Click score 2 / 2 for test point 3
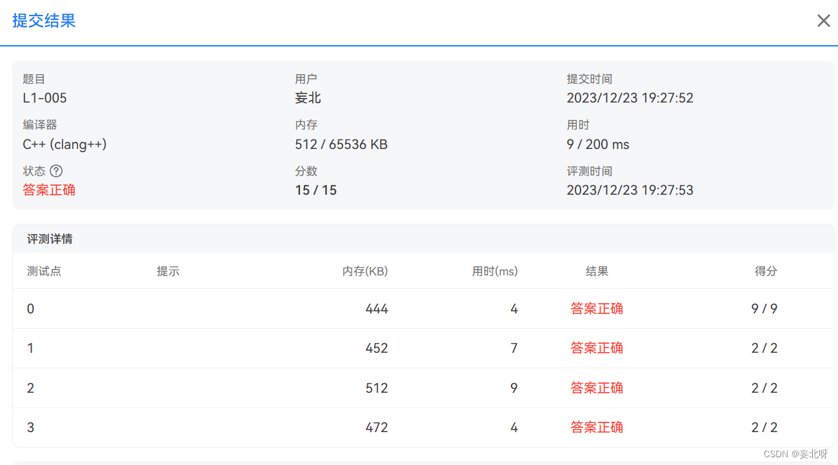838x465 pixels. click(x=764, y=428)
